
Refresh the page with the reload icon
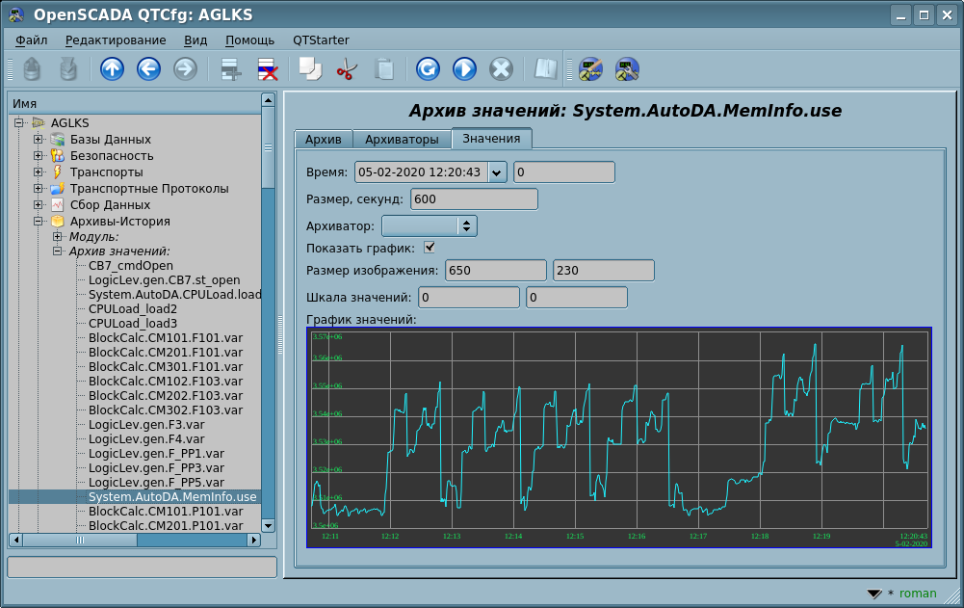pos(428,69)
